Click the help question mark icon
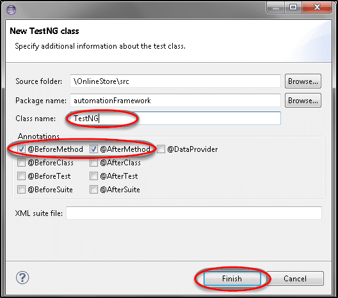Image resolution: width=338 pixels, height=298 pixels. click(x=22, y=277)
